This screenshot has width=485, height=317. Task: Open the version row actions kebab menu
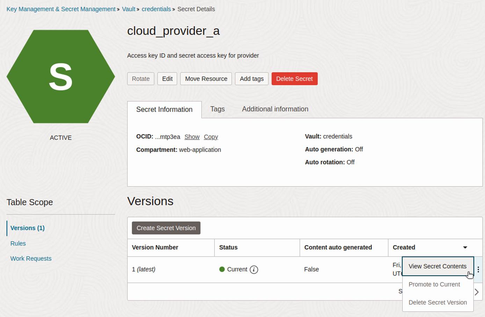point(478,269)
